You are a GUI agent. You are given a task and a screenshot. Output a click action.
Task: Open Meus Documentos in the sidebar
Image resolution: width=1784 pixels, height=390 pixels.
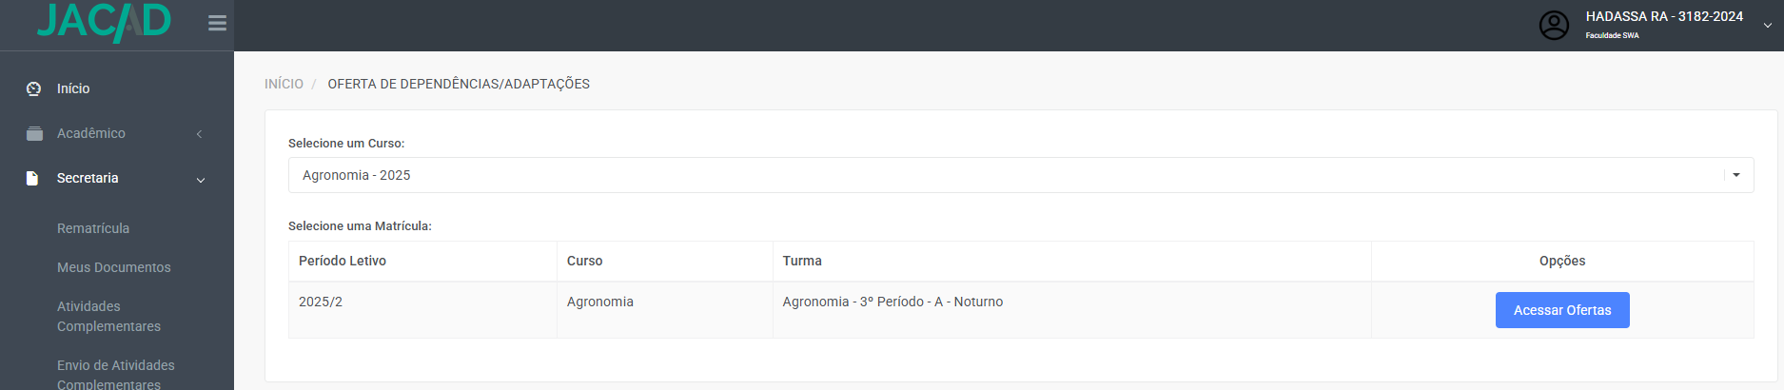pos(114,267)
